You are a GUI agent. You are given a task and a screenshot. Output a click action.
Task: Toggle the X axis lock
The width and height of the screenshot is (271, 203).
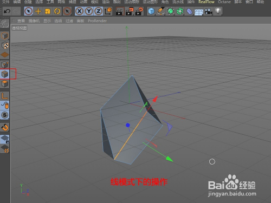pyautogui.click(x=79, y=11)
